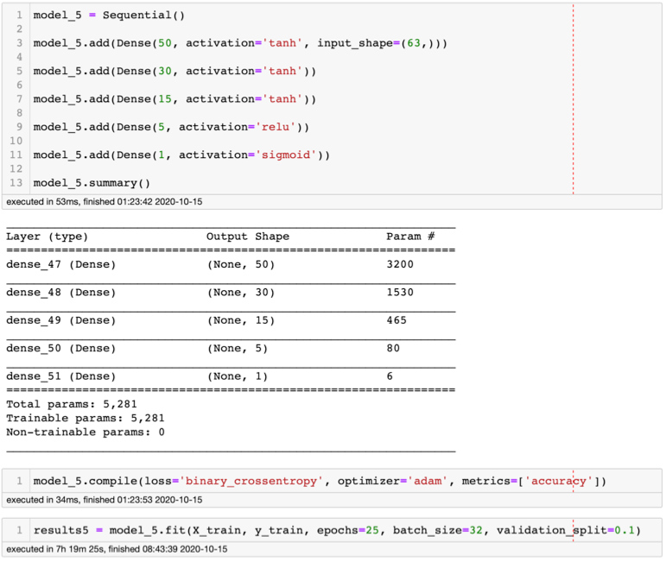Click output shape '(None, 50)'
The width and height of the screenshot is (666, 562).
click(x=241, y=264)
